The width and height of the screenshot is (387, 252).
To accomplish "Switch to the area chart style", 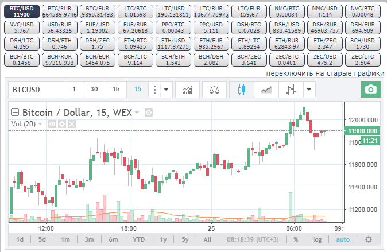I will [x=266, y=90].
